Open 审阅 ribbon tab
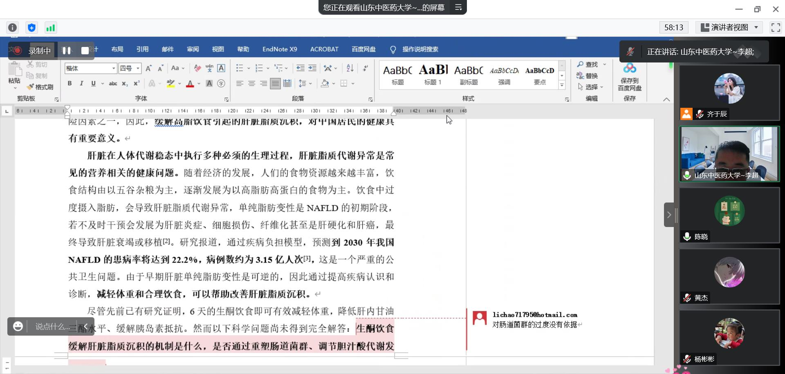Screen dimensions: 785x374 193,49
